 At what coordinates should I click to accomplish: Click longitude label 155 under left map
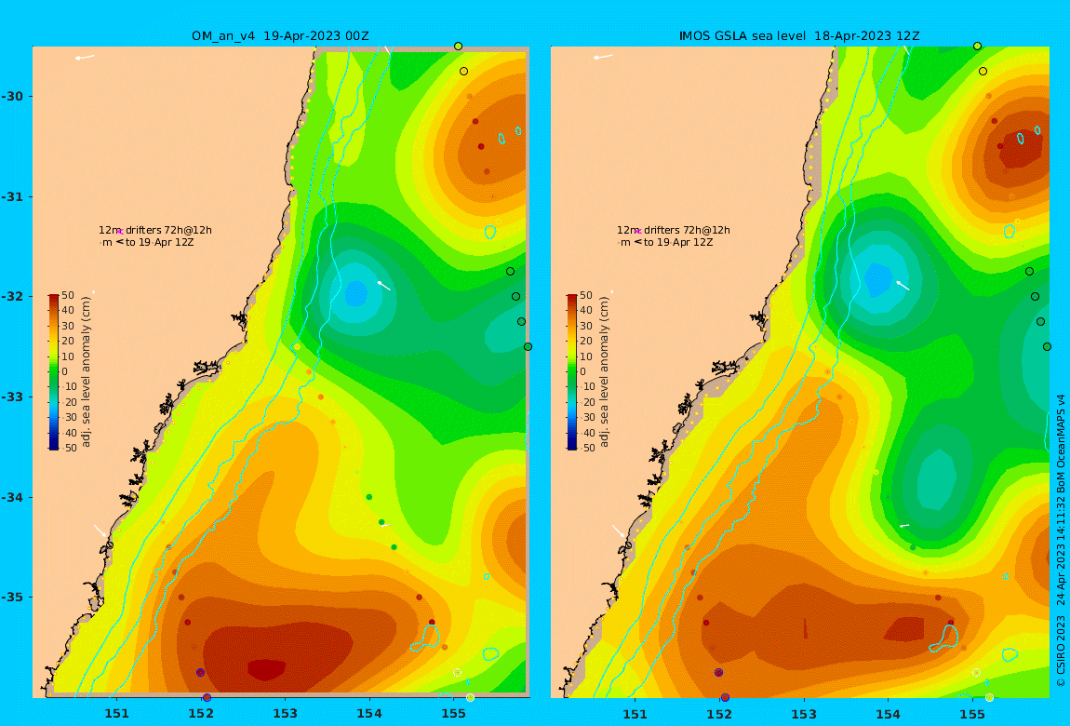pos(453,714)
